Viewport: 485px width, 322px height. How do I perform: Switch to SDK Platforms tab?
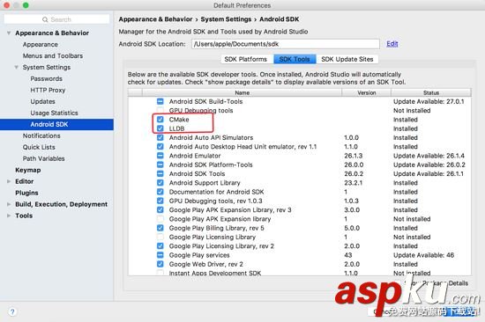(247, 59)
